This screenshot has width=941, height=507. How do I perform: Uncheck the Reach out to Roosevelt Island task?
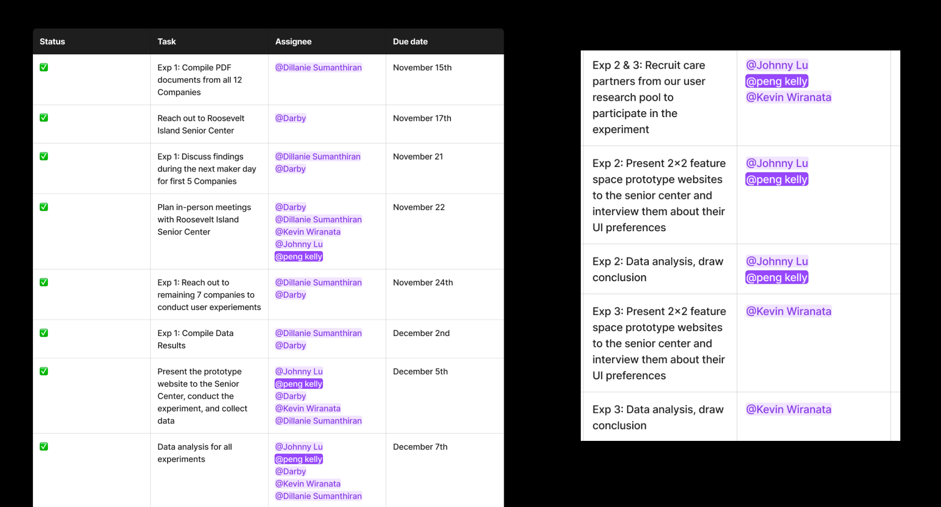pos(44,118)
